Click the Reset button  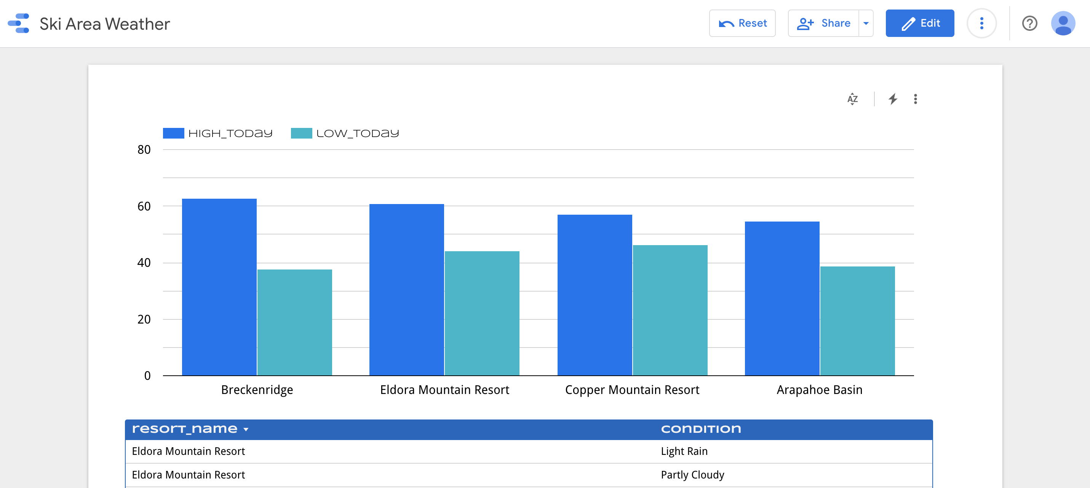click(742, 23)
